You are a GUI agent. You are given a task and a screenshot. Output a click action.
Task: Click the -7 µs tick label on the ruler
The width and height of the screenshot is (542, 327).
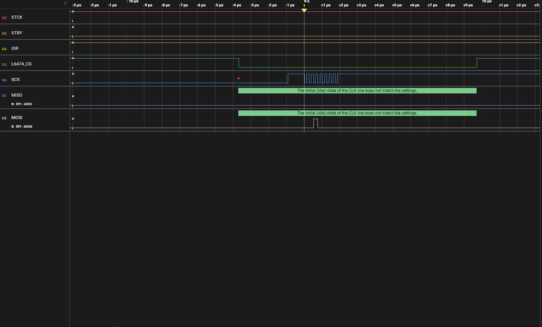[x=184, y=5]
